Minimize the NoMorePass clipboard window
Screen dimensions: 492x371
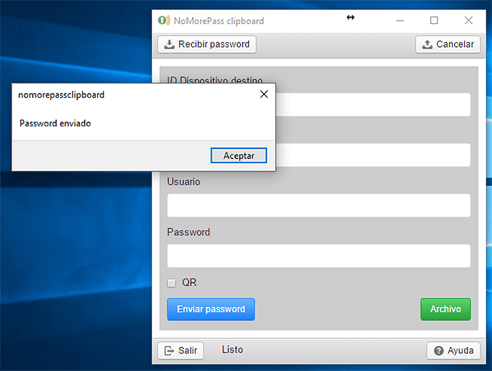click(400, 20)
